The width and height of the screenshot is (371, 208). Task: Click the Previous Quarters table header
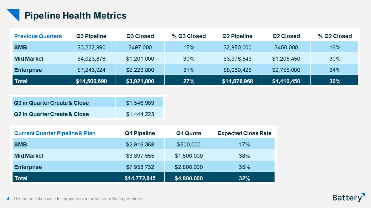38,36
